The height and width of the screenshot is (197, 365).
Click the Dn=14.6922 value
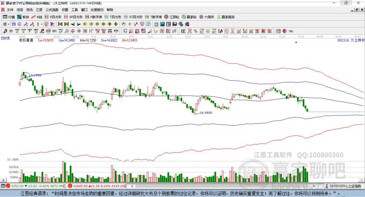[109, 40]
